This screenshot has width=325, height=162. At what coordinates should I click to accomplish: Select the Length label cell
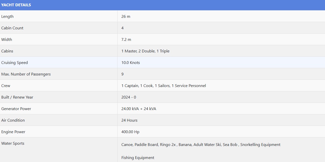pos(8,17)
